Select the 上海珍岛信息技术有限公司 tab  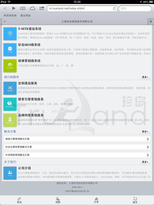click(77, 22)
